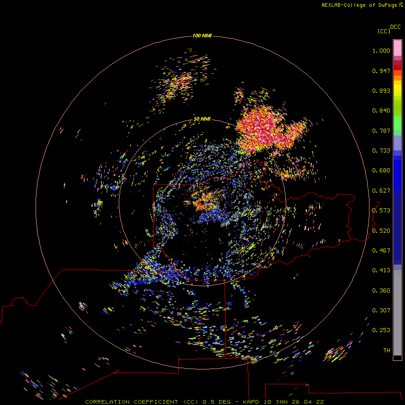Image resolution: width=405 pixels, height=405 pixels.
Task: Click the 0.947 color scale value
Action: point(381,71)
